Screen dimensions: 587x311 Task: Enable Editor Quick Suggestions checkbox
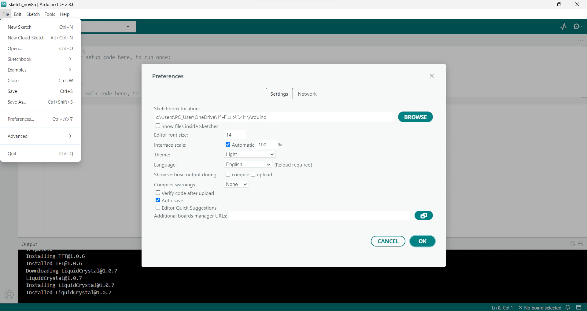coord(158,207)
